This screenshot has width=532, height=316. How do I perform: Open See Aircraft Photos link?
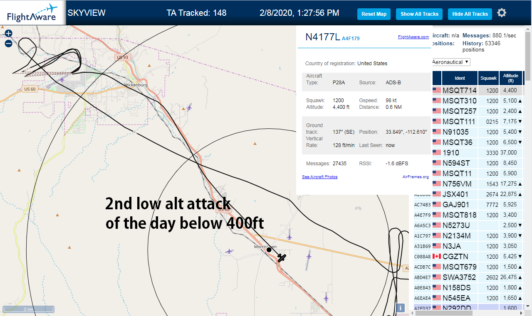[x=319, y=177]
